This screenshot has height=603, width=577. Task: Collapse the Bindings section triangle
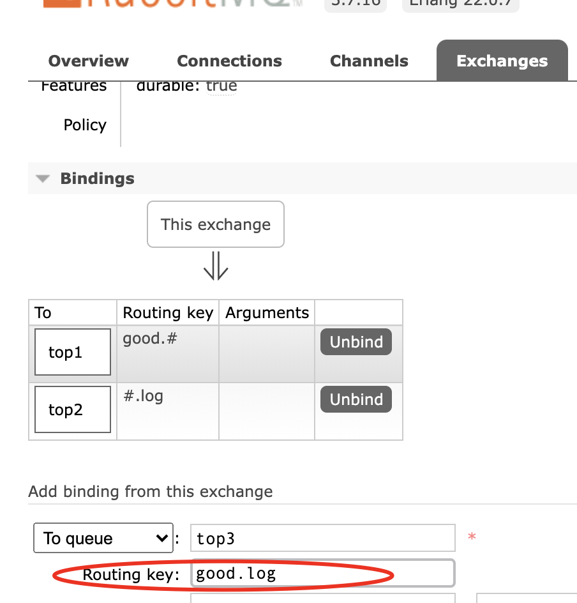pos(43,179)
